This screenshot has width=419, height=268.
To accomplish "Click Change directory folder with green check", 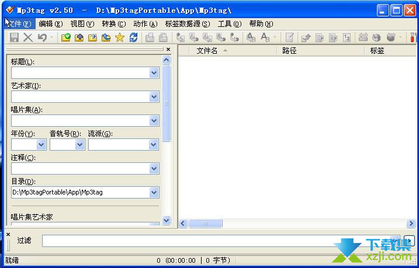I will coord(65,37).
